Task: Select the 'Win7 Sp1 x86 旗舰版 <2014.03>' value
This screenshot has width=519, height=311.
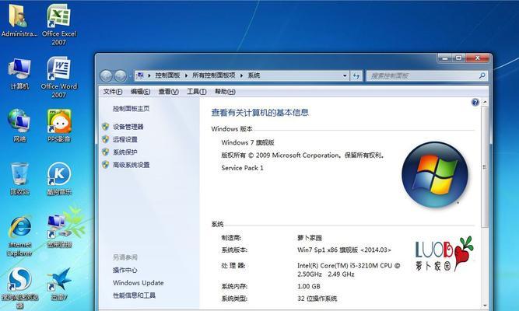Action: (344, 250)
